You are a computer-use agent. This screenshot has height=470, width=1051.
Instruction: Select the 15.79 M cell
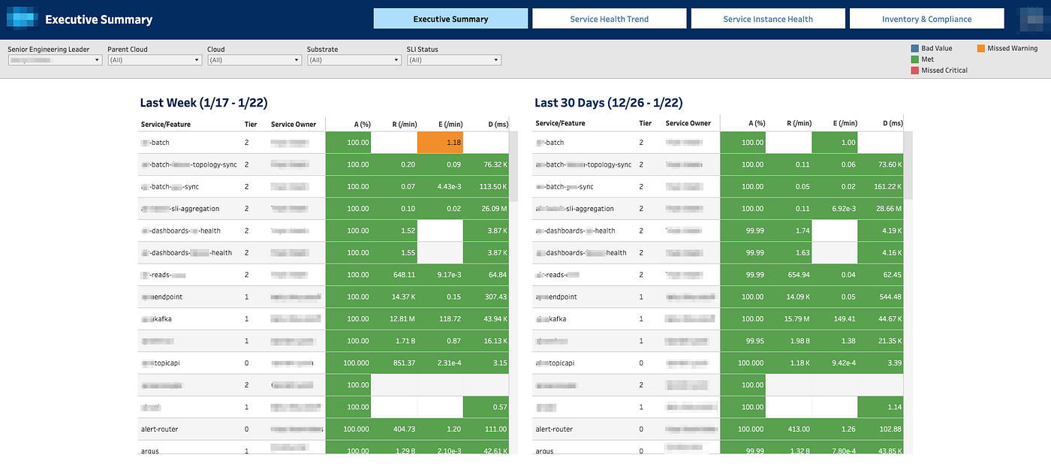[788, 319]
